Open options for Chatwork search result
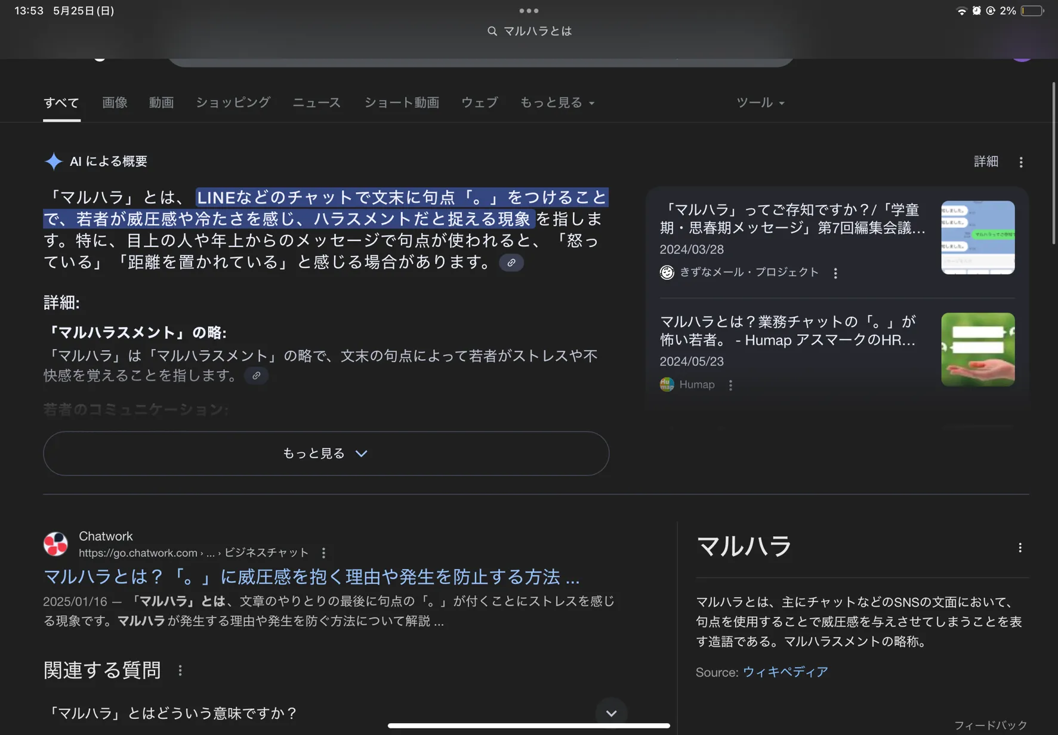 pyautogui.click(x=323, y=553)
